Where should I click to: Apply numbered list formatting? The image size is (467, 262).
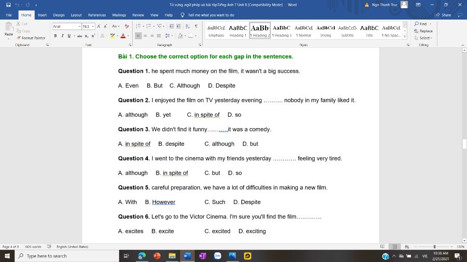click(x=149, y=26)
